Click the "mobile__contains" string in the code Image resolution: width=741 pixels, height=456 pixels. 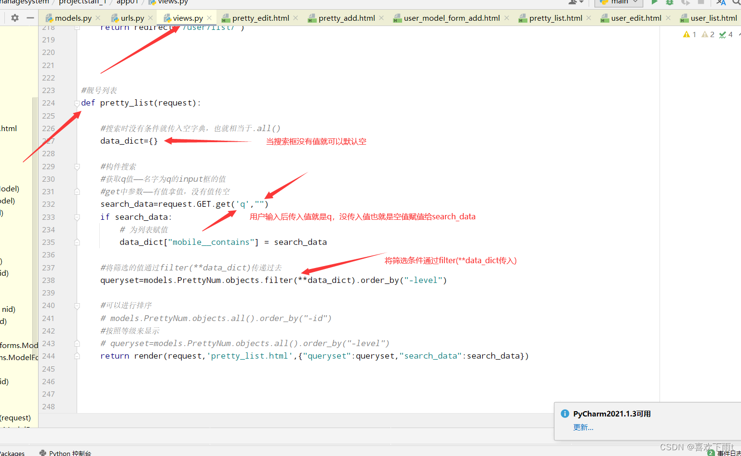coord(211,242)
